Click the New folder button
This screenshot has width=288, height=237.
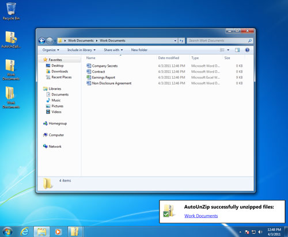click(139, 50)
